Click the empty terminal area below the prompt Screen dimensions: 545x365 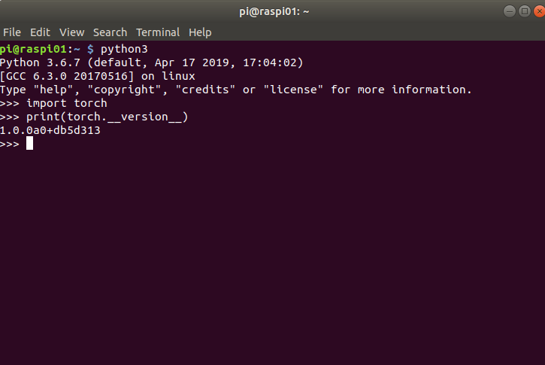272,257
